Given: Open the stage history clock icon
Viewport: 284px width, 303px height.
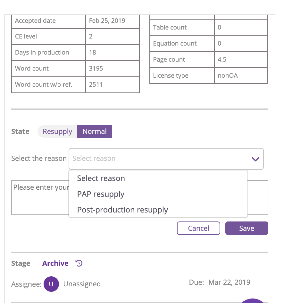Looking at the screenshot, I should coord(79,263).
